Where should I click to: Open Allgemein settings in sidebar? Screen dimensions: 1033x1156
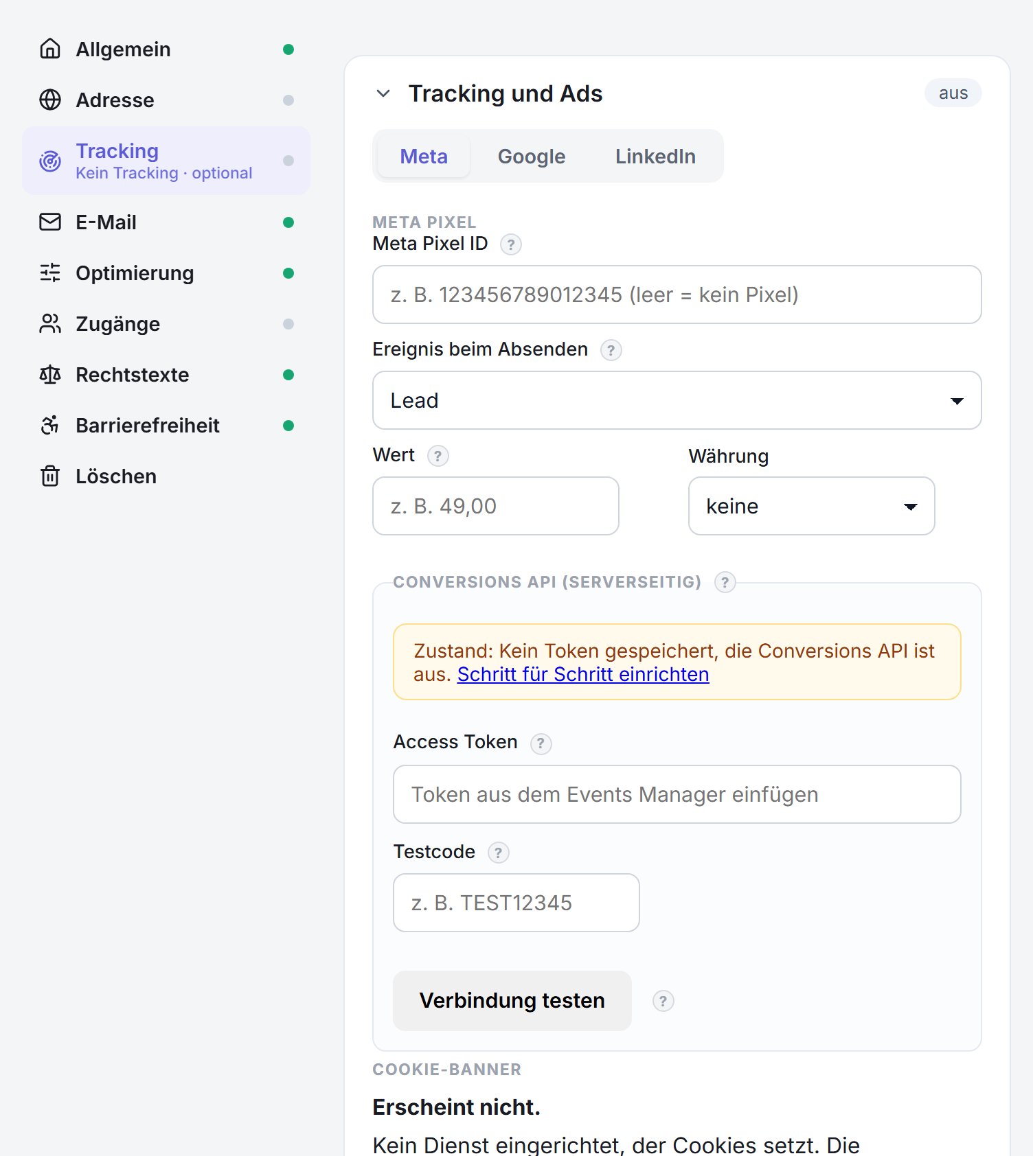tap(166, 49)
